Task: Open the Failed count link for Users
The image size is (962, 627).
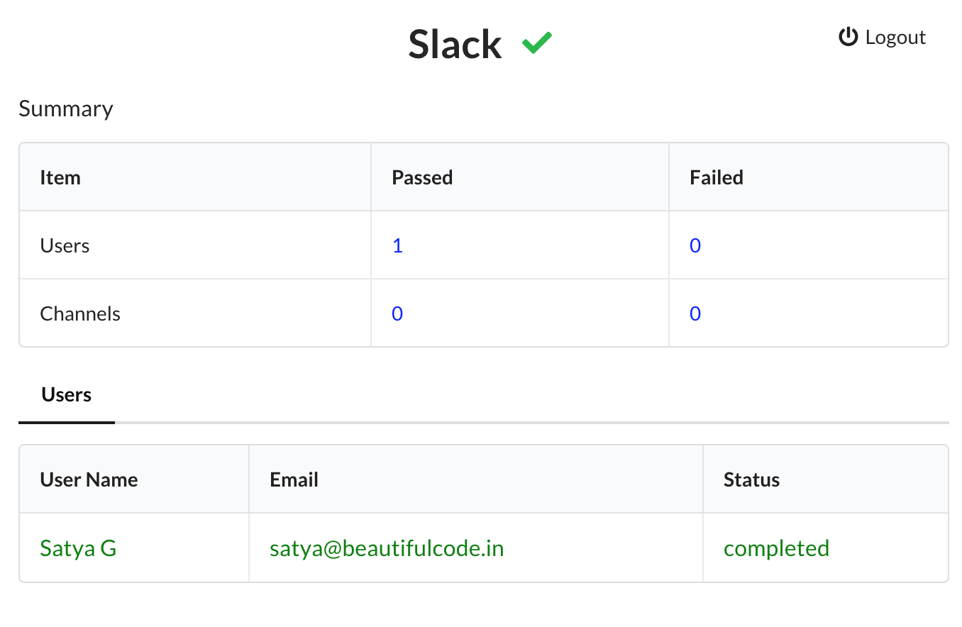Action: 695,245
